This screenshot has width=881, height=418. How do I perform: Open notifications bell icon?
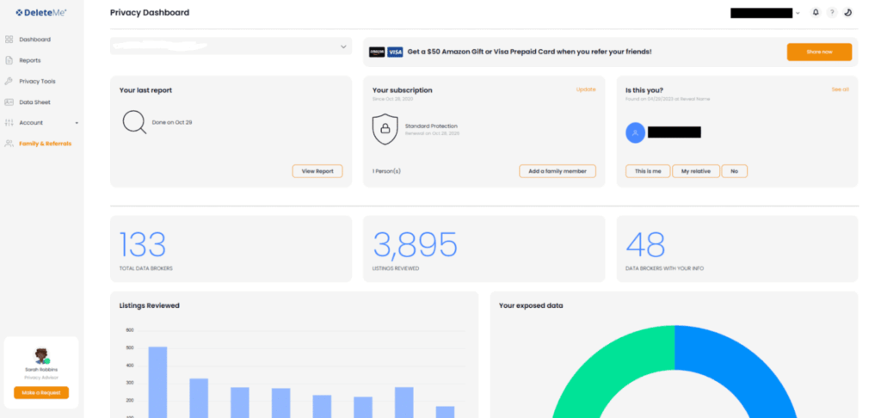tap(816, 12)
